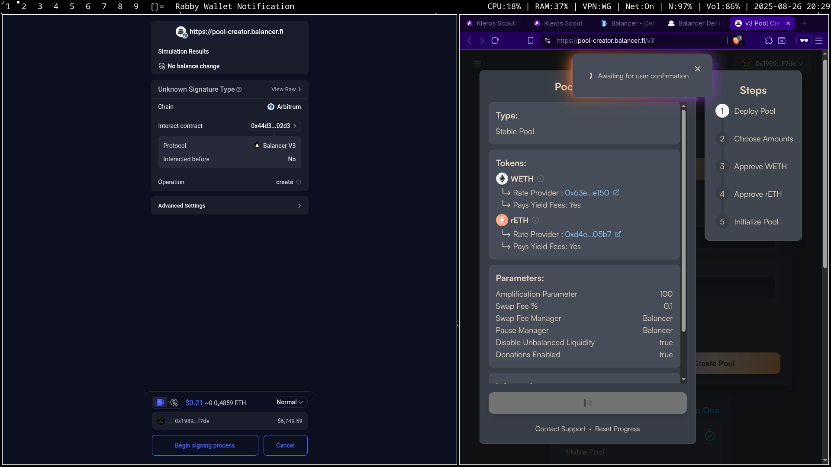Reload the page
This screenshot has width=831, height=467.
495,41
